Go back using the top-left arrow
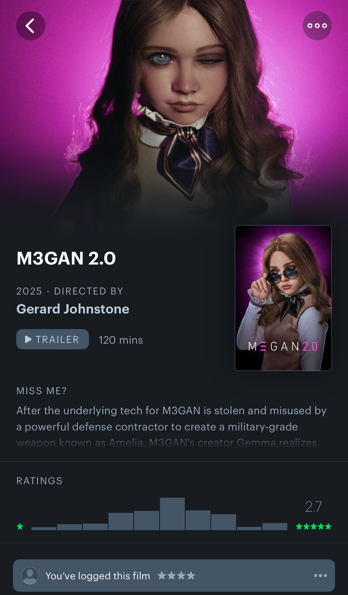This screenshot has width=348, height=595. [31, 26]
